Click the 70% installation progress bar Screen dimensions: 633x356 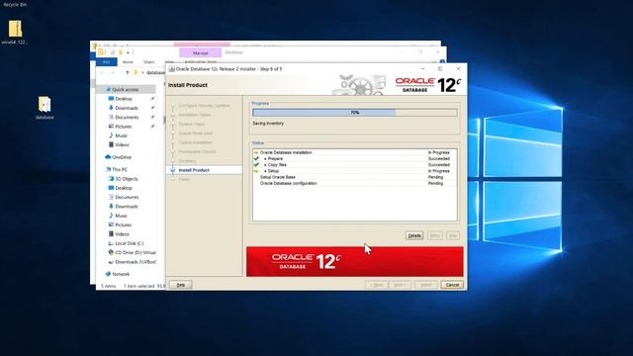click(355, 113)
